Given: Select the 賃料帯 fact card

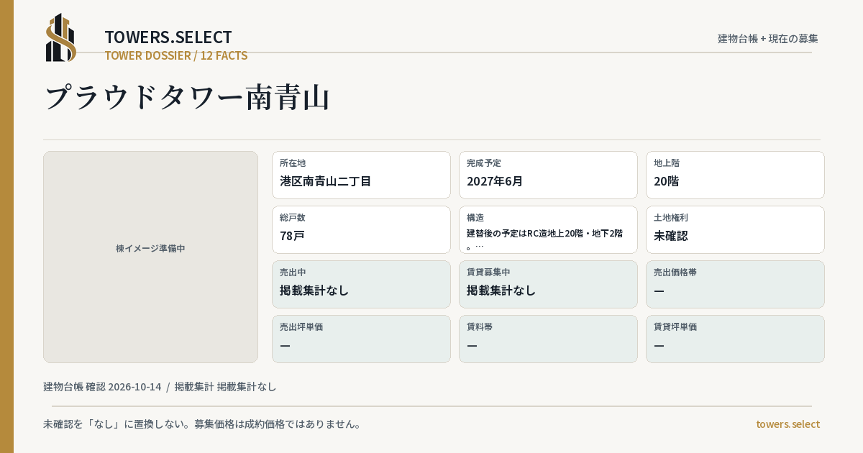Looking at the screenshot, I should pos(548,339).
